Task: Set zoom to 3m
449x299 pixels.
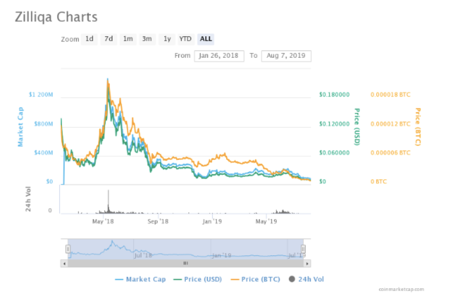Action: click(147, 39)
